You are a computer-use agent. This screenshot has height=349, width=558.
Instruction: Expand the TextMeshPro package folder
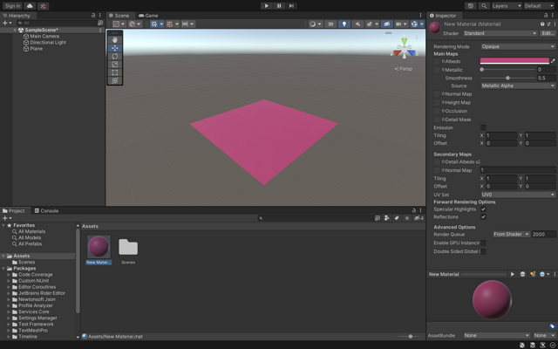9,331
